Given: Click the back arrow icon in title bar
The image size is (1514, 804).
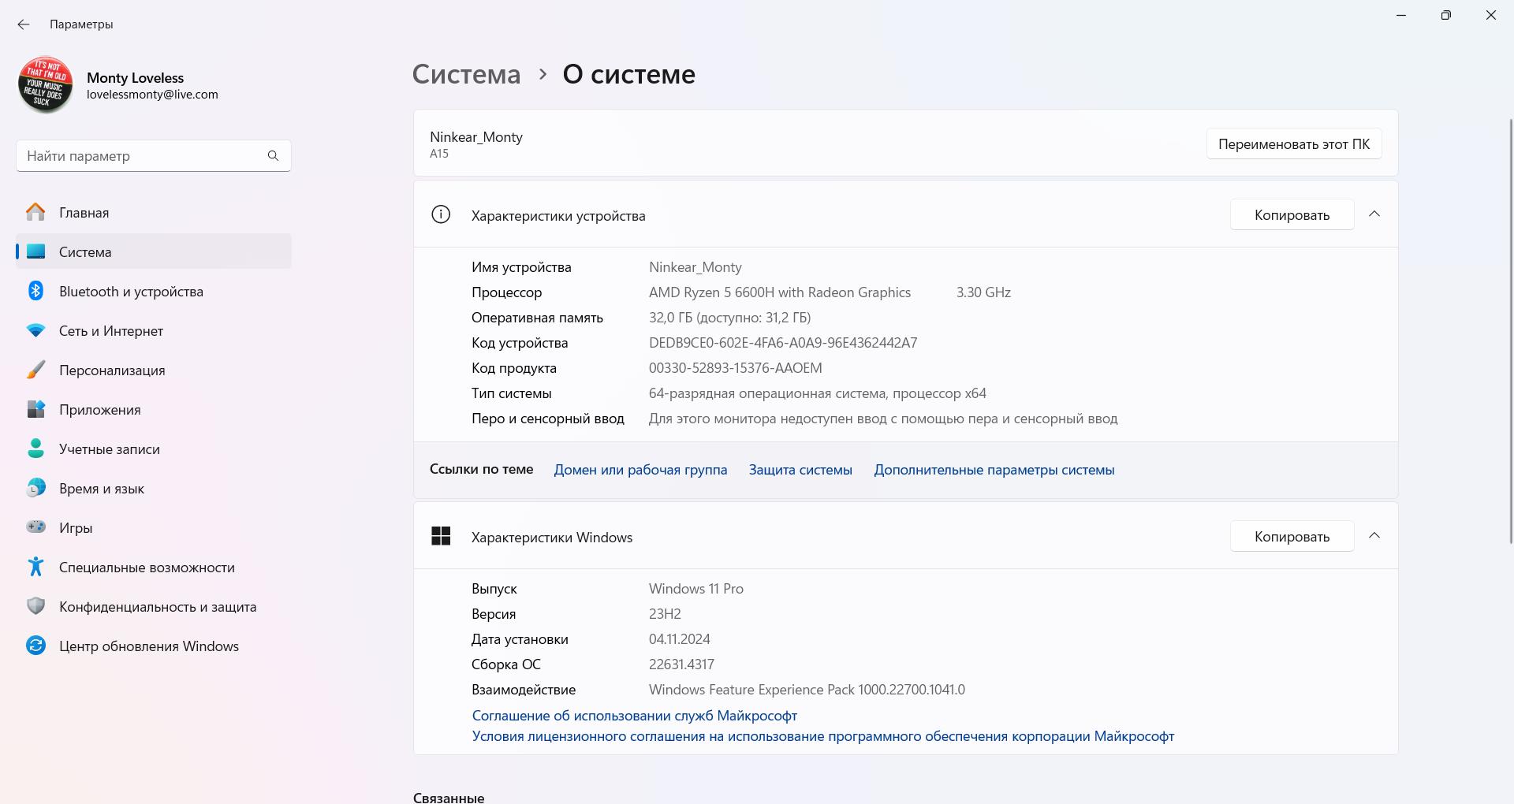Looking at the screenshot, I should (24, 24).
